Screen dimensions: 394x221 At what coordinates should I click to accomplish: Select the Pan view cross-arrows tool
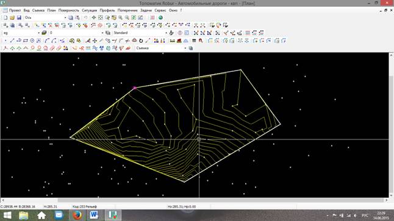(94, 18)
